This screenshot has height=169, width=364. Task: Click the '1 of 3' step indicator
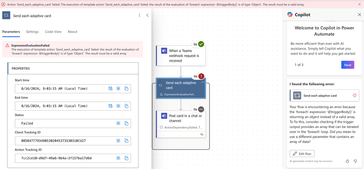point(299,65)
